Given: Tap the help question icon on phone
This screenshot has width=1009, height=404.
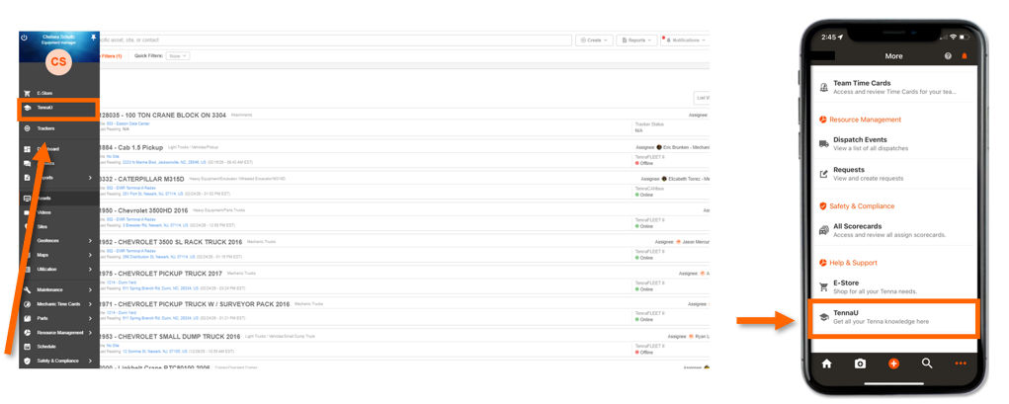Looking at the screenshot, I should coord(948,56).
